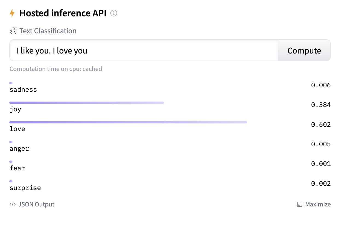The image size is (356, 225).
Task: Click the love score bar
Action: tap(128, 122)
